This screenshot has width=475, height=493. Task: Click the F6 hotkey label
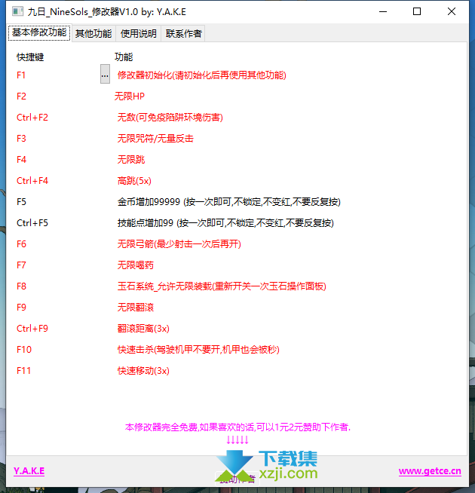[x=21, y=244]
